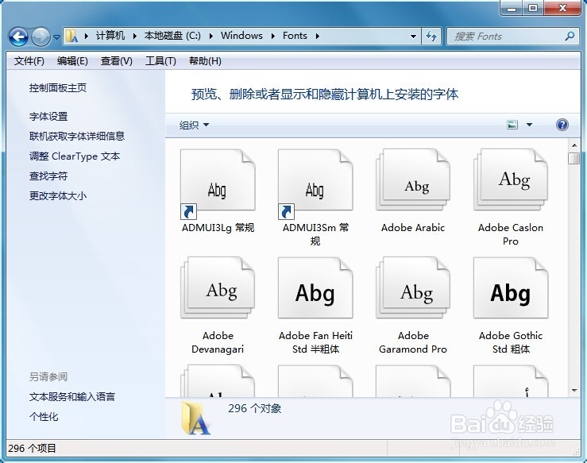Minimize the Fonts window
Screen dimensions: 587x463
tap(512, 8)
